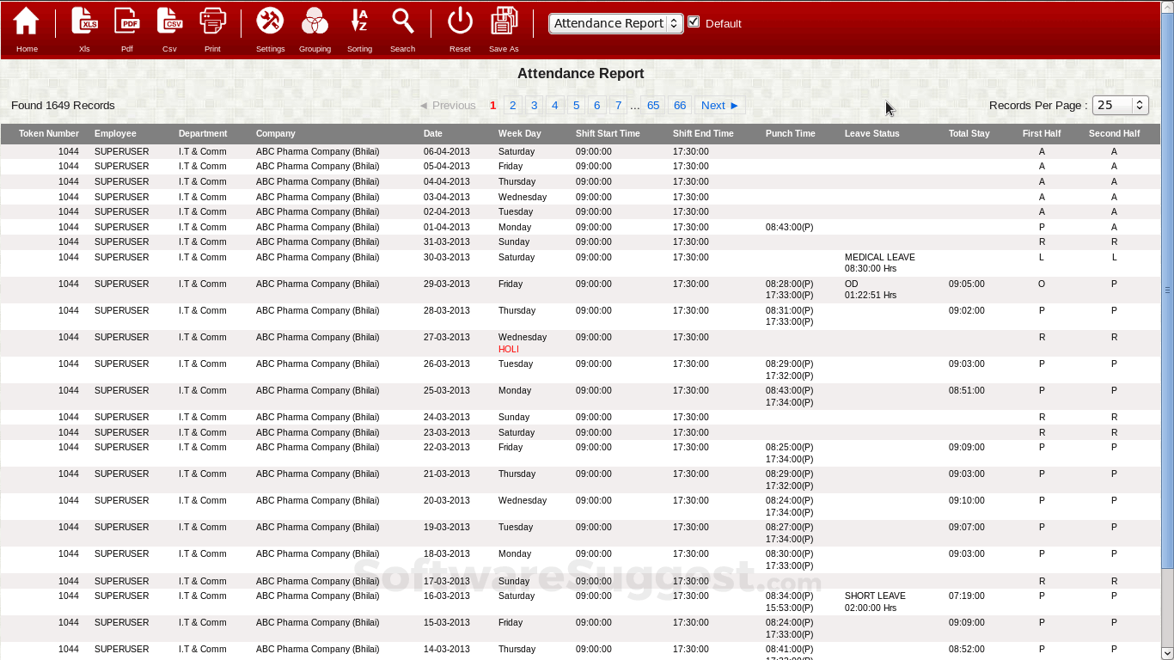
Task: Click the Employee column header
Action: pyautogui.click(x=115, y=133)
